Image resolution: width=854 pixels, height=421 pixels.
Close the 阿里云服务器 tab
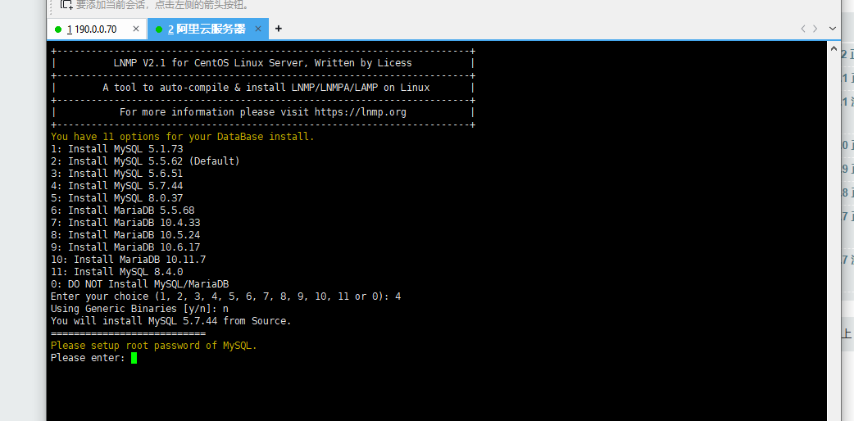[x=258, y=29]
